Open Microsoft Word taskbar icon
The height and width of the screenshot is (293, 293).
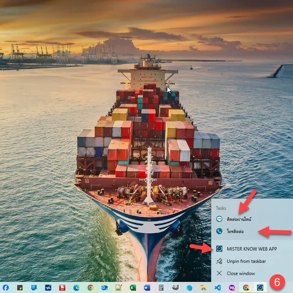coord(146,288)
